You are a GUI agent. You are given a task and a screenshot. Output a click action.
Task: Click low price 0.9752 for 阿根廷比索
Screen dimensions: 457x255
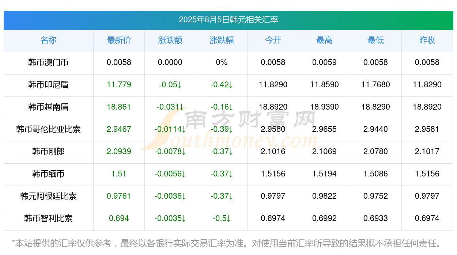(375, 196)
